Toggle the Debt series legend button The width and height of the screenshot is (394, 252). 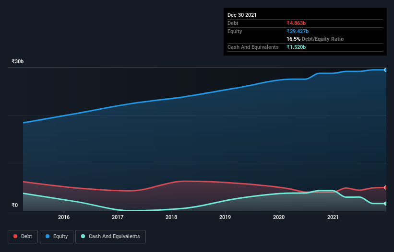click(23, 237)
